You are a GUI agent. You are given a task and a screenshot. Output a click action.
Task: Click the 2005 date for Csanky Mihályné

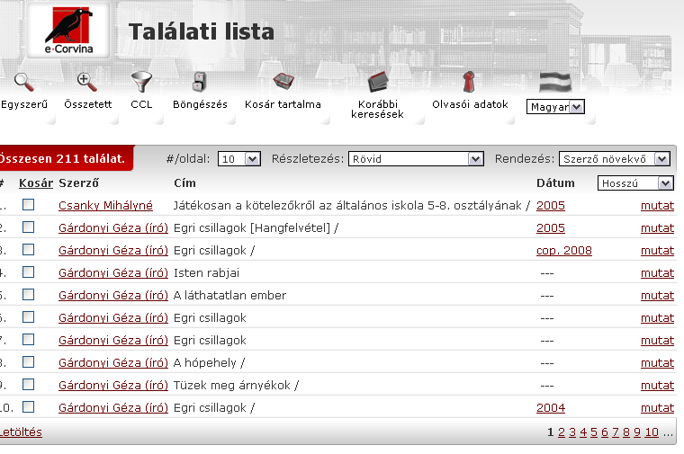pyautogui.click(x=551, y=205)
